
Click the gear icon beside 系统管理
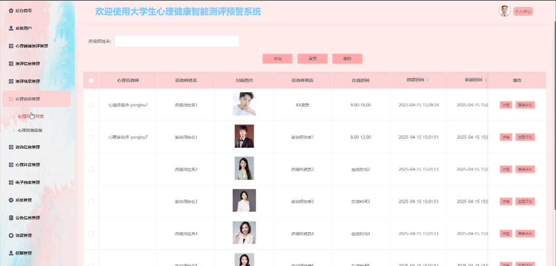coord(11,200)
